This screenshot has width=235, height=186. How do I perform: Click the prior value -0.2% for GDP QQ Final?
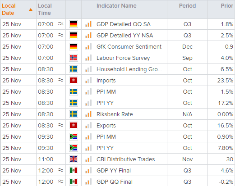(x=226, y=181)
